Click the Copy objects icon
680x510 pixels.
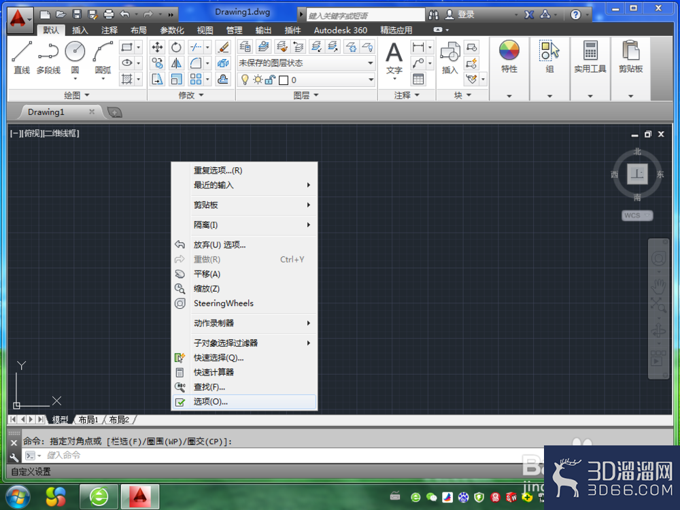point(158,63)
